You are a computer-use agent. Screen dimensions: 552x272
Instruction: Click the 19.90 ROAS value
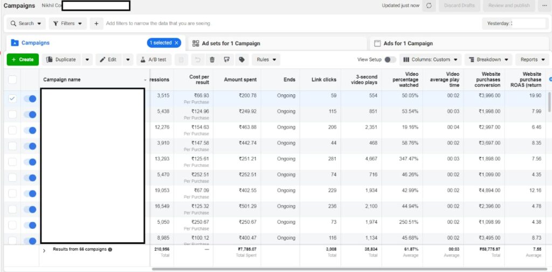coord(535,96)
